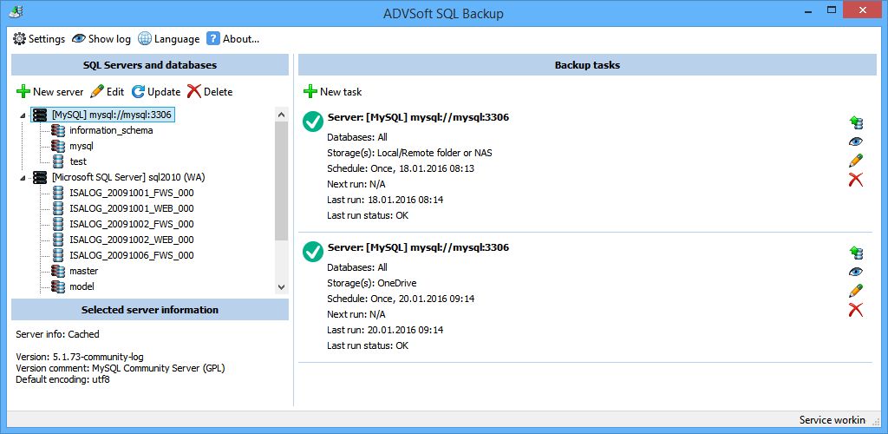Open the About... help item

[x=232, y=39]
